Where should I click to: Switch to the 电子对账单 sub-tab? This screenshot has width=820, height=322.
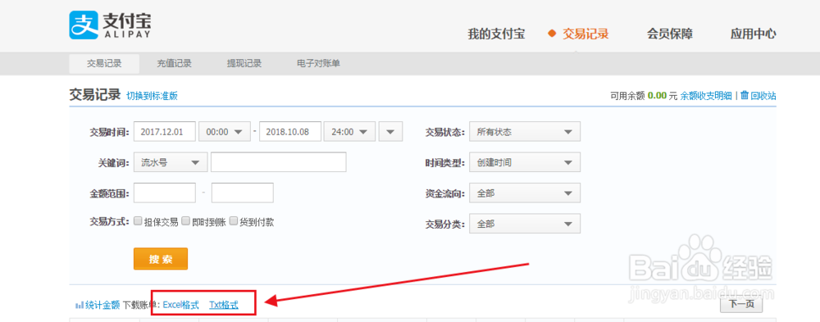318,64
